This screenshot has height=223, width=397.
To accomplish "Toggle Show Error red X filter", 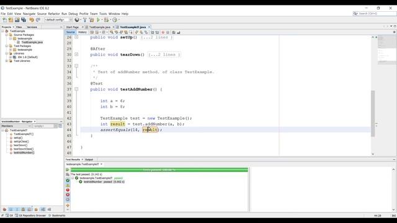I will (x=68, y=195).
